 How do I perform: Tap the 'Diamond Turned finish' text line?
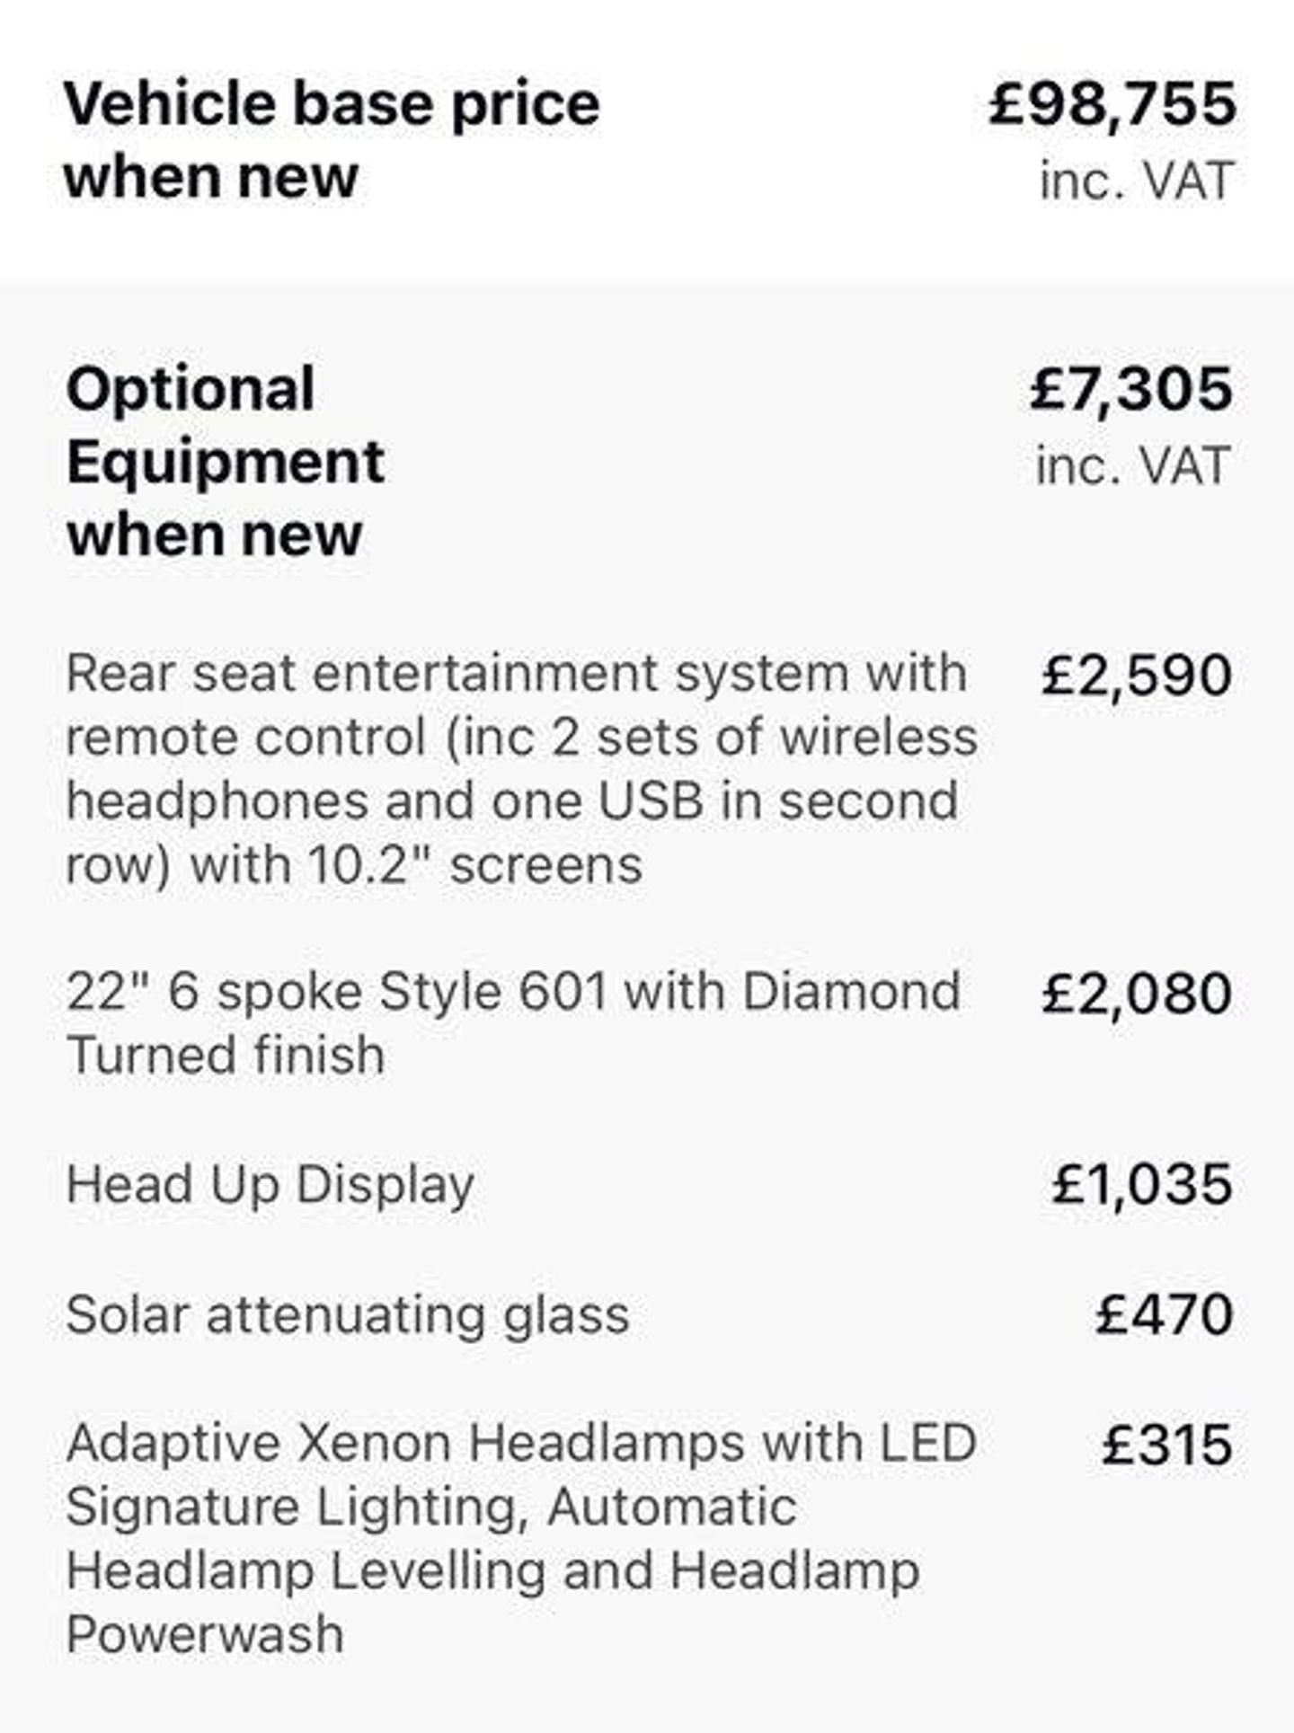pos(513,1023)
